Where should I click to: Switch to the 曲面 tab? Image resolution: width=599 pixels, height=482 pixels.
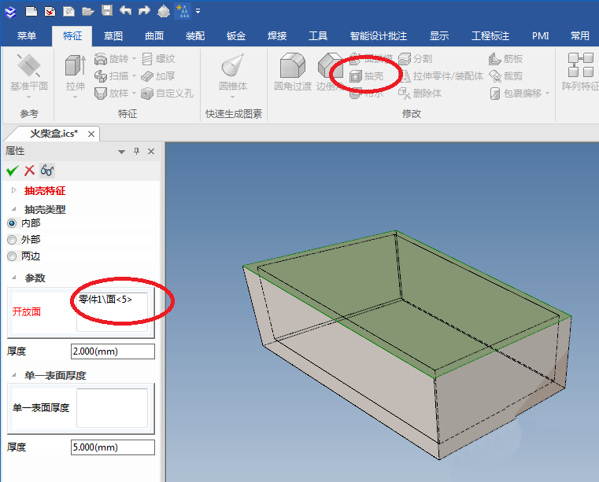[x=154, y=36]
